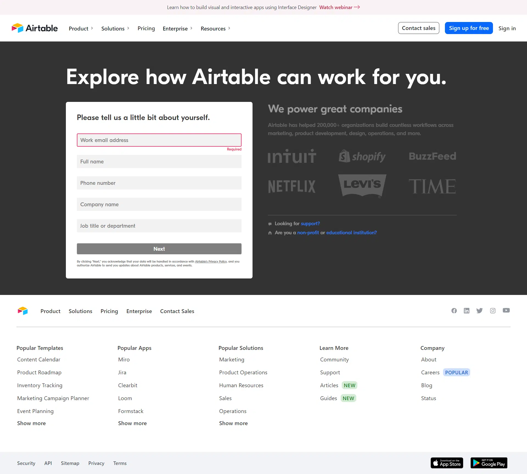The width and height of the screenshot is (527, 474).
Task: Show more Popular Solutions
Action: click(234, 423)
